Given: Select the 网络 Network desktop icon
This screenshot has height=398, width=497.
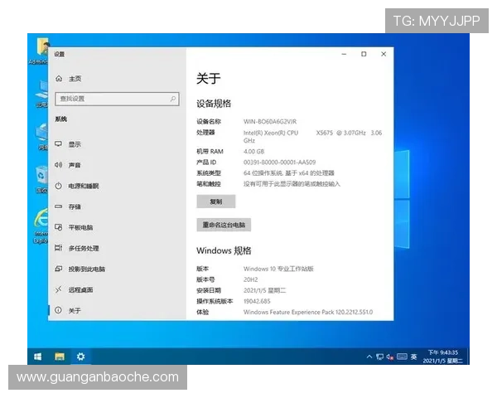Looking at the screenshot, I should 42,137.
